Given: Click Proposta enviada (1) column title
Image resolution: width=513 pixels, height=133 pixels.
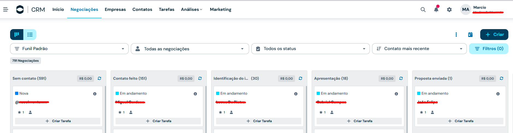Looking at the screenshot, I should coord(434,78).
